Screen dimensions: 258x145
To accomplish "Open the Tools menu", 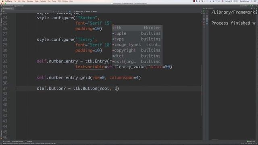I will (x=54, y=1).
